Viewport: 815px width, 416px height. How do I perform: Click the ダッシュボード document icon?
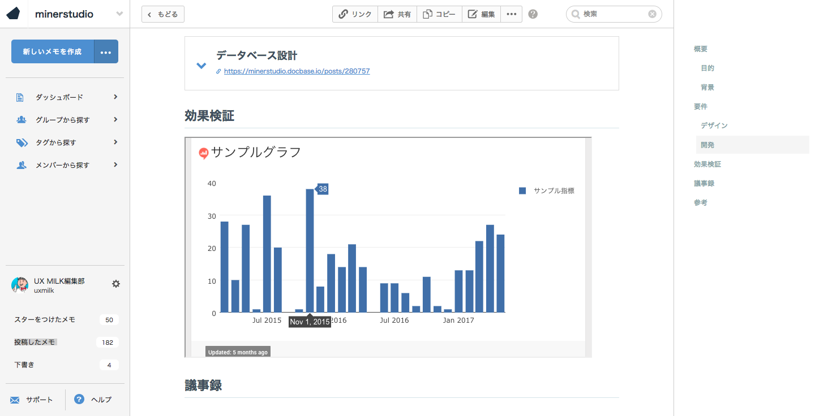tap(20, 97)
